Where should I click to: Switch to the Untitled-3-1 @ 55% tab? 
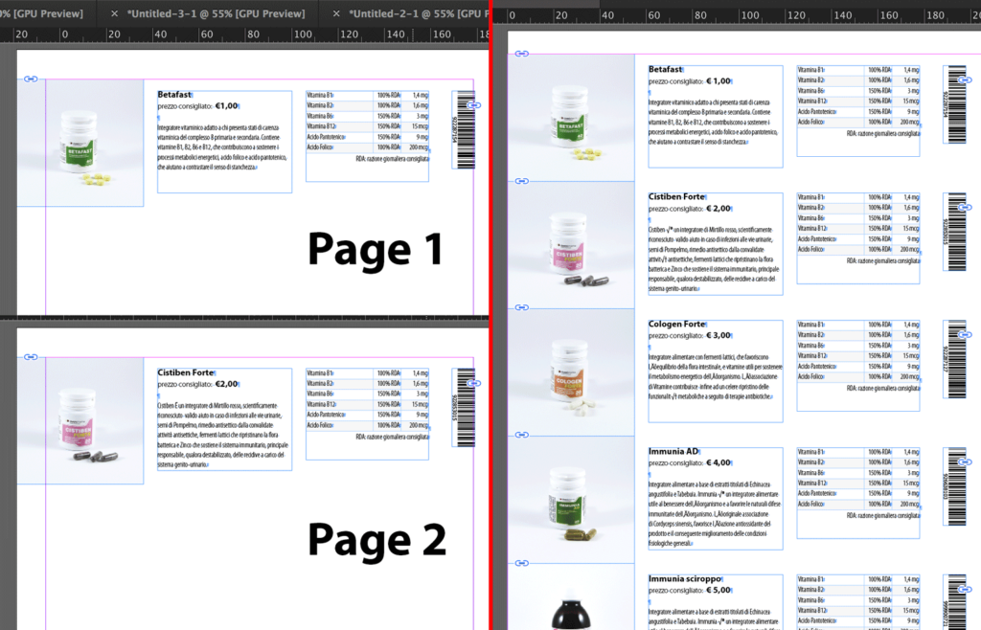click(217, 13)
